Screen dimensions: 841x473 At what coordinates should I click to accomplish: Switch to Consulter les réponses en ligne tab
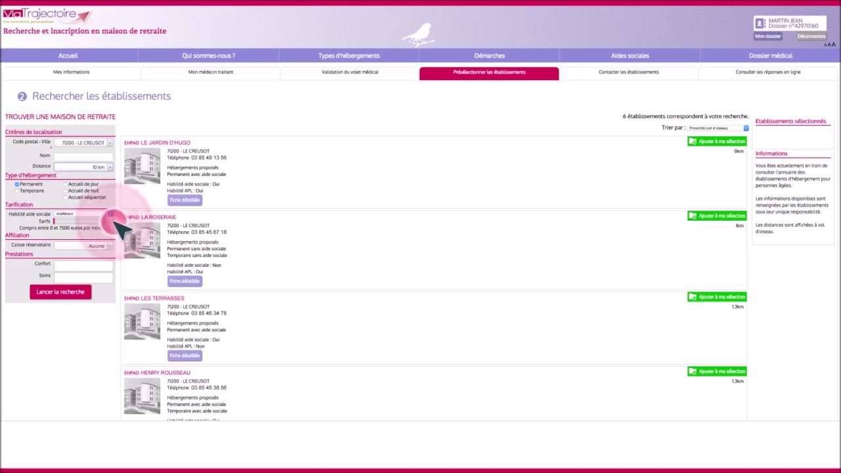pos(768,72)
